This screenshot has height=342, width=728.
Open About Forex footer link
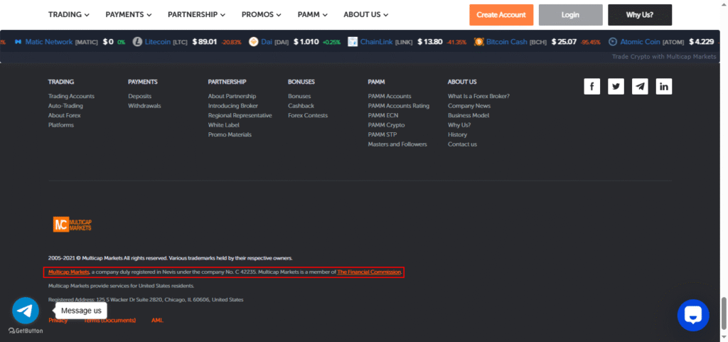coord(65,116)
